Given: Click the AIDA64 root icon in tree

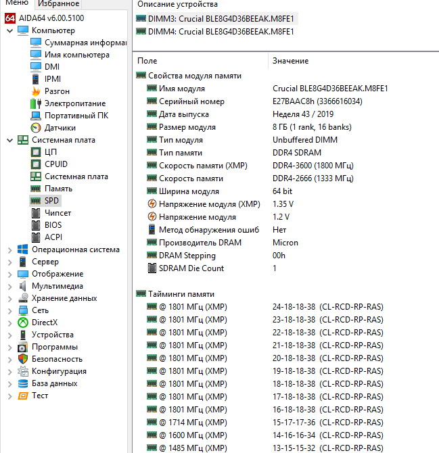Looking at the screenshot, I should coord(10,18).
